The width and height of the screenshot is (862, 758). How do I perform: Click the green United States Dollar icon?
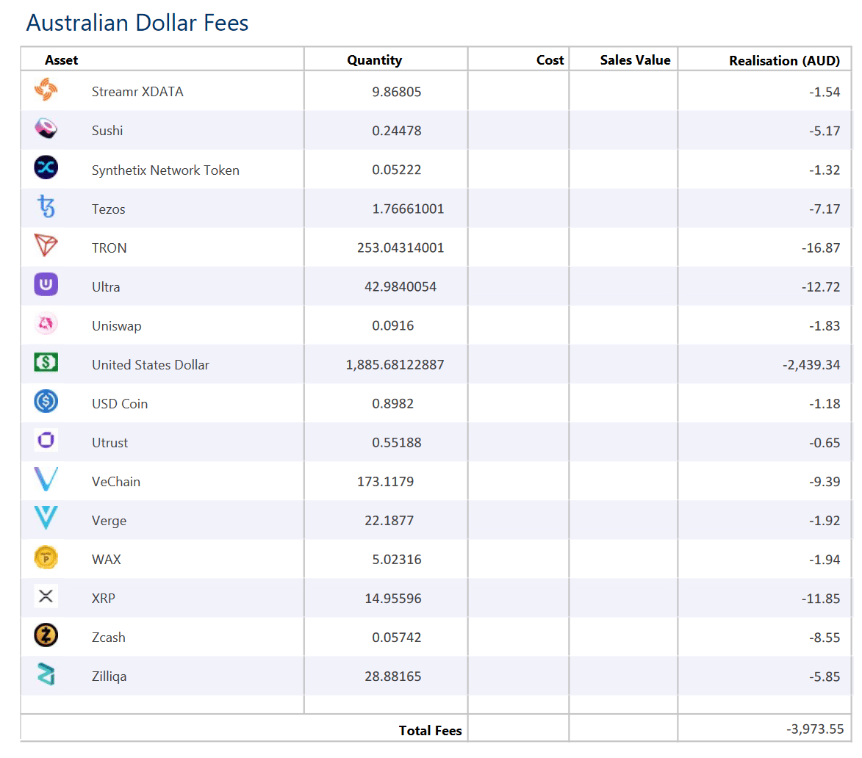pos(46,363)
